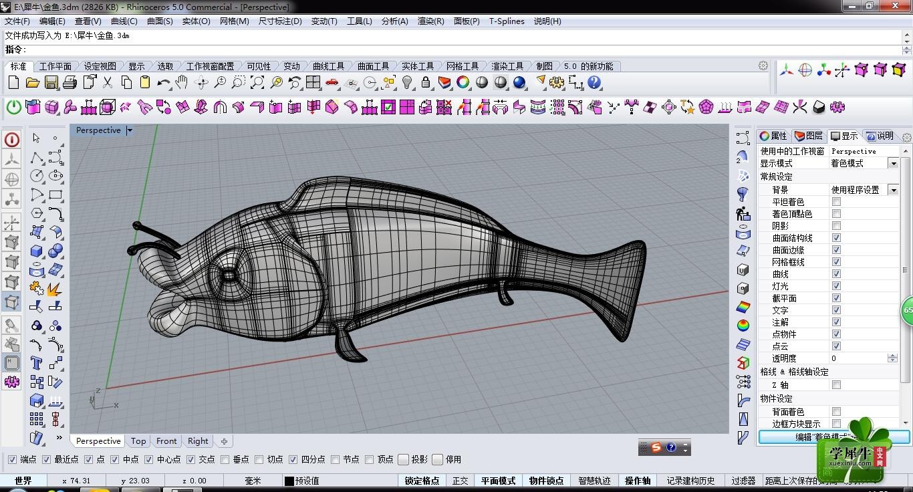The width and height of the screenshot is (913, 492).
Task: Open the 显示模式 dropdown
Action: click(x=893, y=163)
